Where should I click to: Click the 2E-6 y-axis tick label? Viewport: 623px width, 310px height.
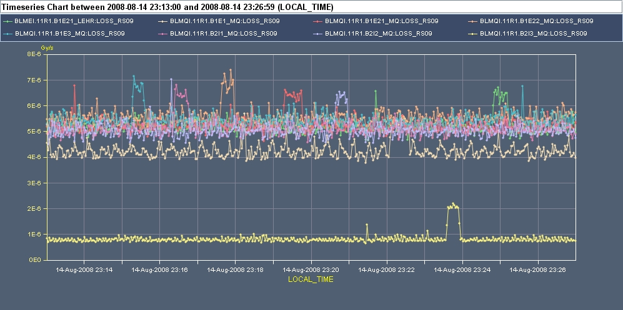34,208
